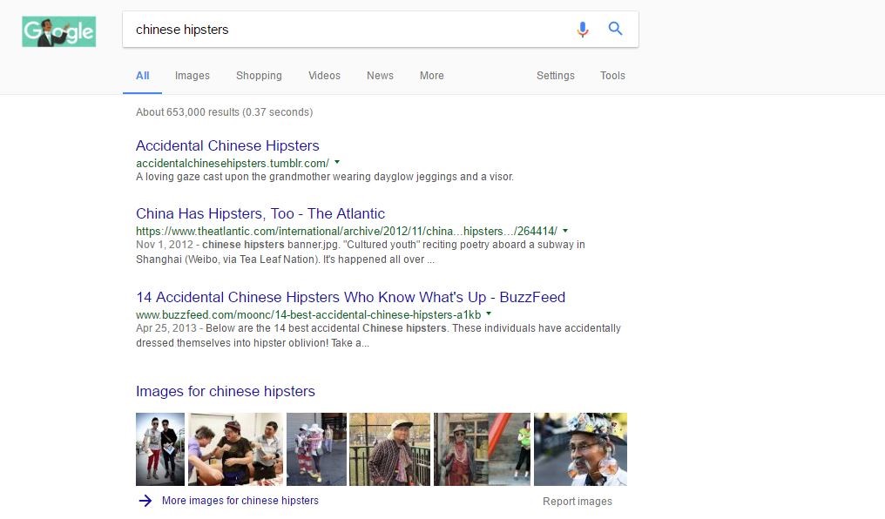Start voice search with microphone icon
This screenshot has height=519, width=885.
583,29
